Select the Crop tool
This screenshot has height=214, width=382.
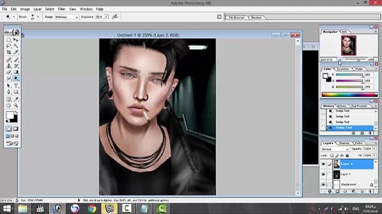coord(9,52)
